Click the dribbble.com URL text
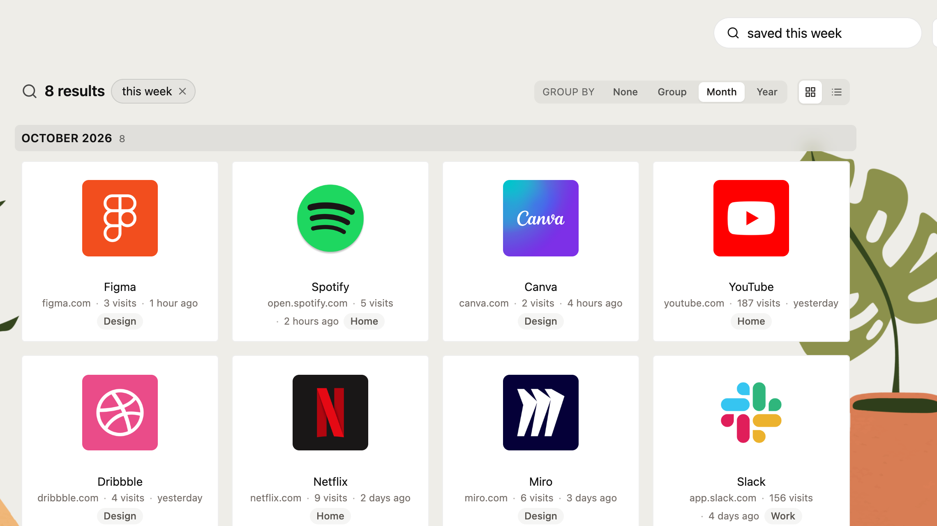The image size is (937, 526). click(68, 498)
